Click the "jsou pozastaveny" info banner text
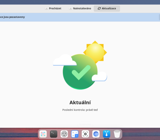Screen dimensions: 160x140 click(12, 17)
